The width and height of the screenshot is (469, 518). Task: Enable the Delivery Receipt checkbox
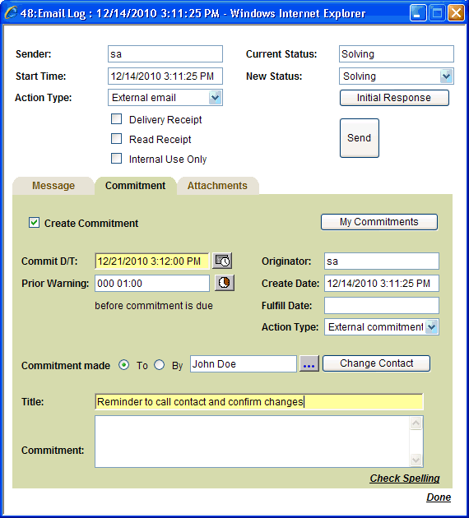click(116, 119)
